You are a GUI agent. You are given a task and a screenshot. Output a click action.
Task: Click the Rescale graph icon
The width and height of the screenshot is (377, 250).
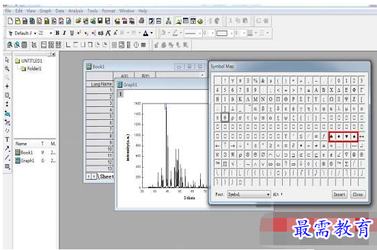click(34, 45)
